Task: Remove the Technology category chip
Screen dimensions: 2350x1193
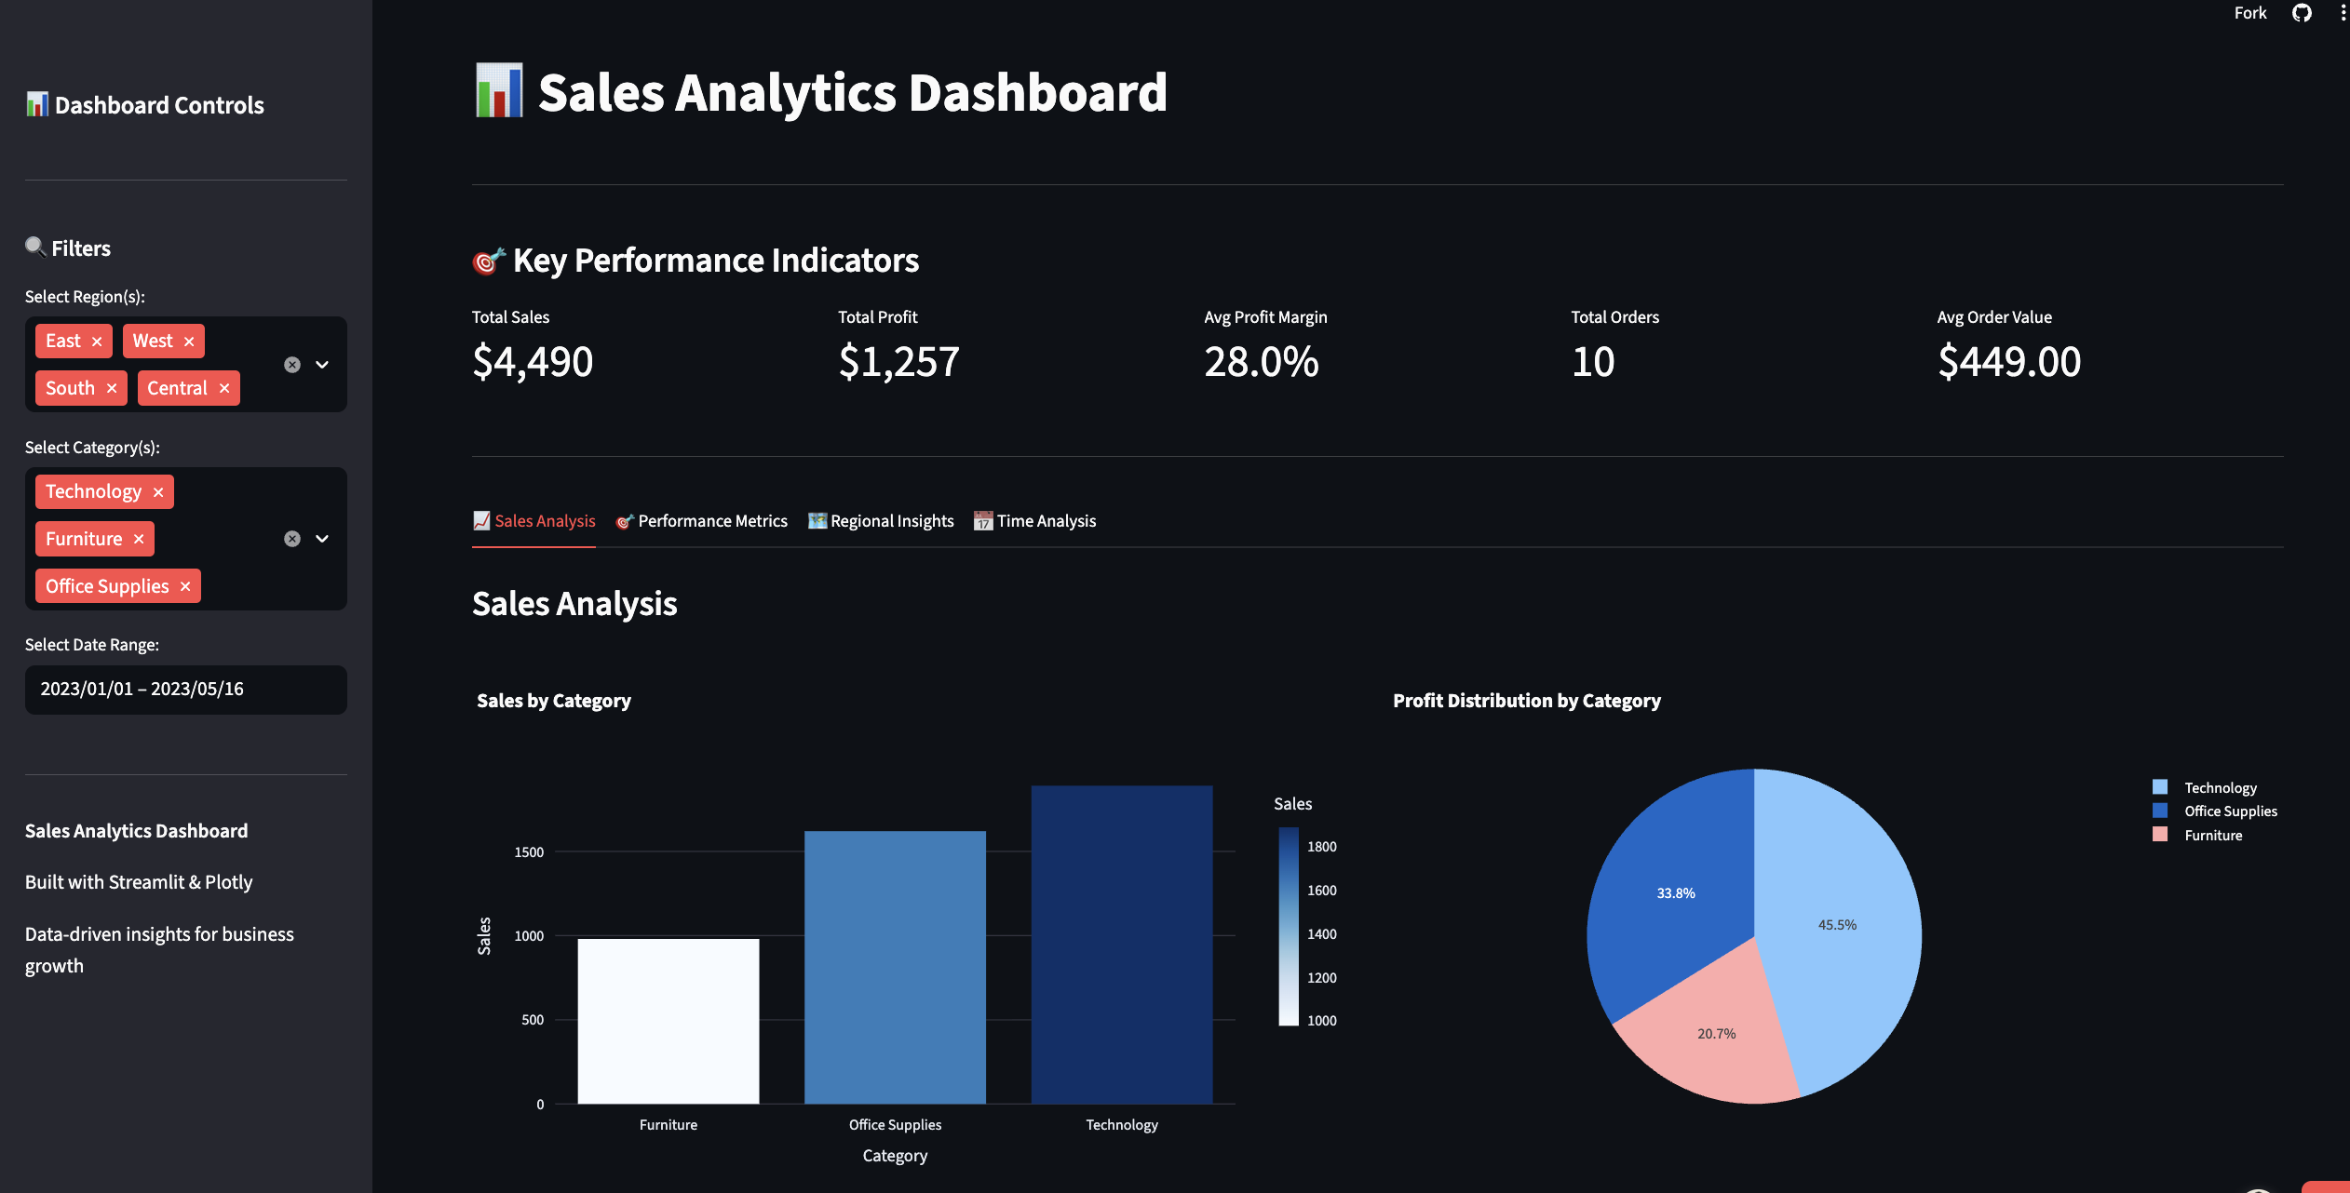Action: (x=158, y=491)
